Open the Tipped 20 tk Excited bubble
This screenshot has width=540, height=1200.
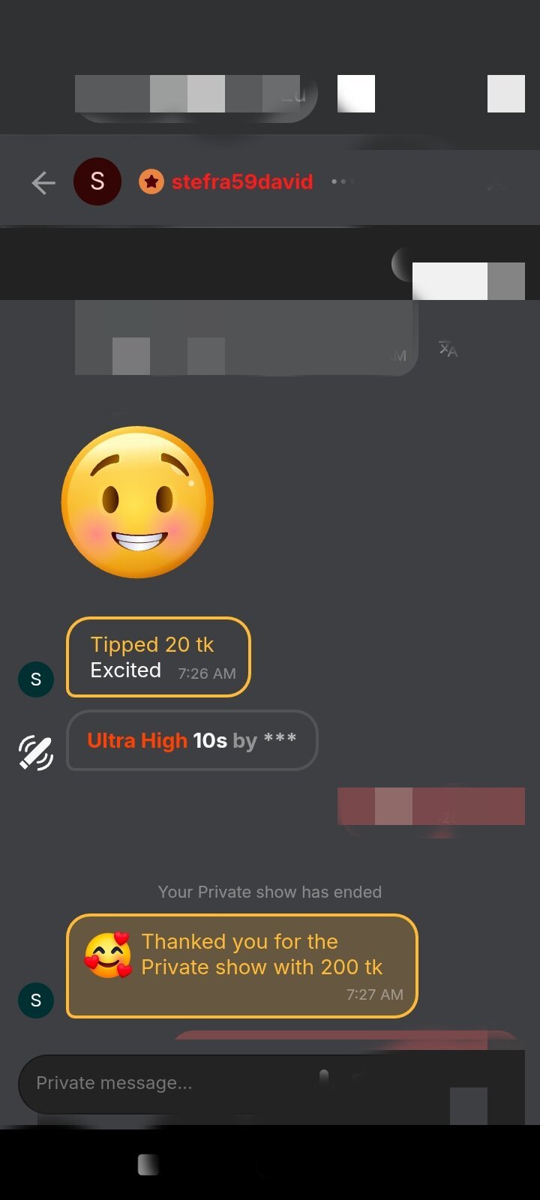[x=158, y=657]
